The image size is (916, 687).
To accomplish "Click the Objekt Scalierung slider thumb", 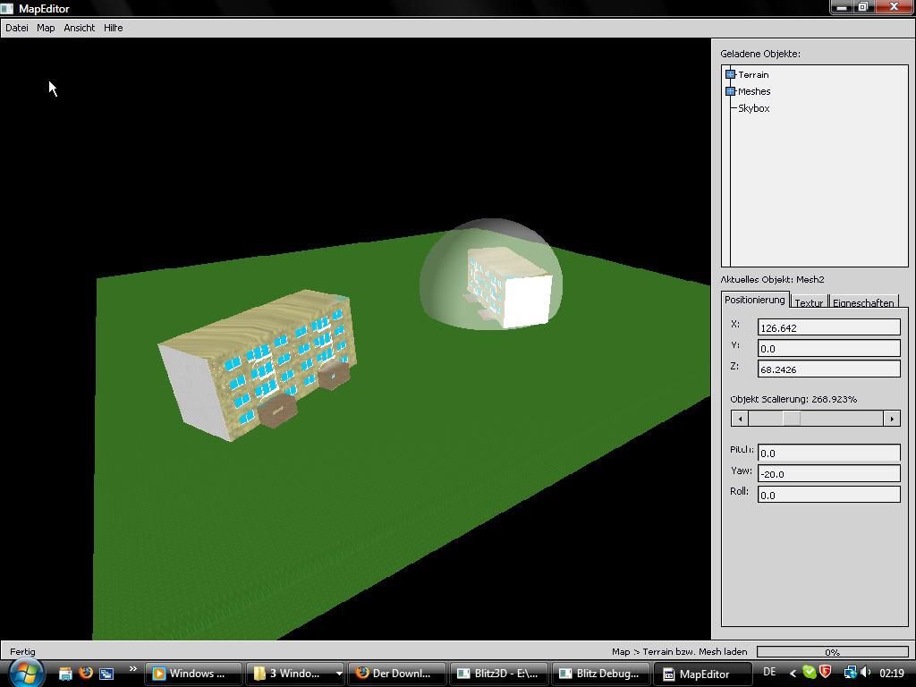I will (792, 419).
